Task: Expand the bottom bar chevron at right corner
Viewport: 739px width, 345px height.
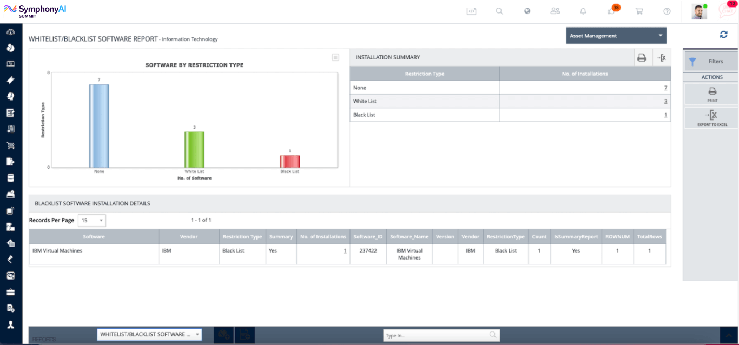Action: pyautogui.click(x=729, y=335)
